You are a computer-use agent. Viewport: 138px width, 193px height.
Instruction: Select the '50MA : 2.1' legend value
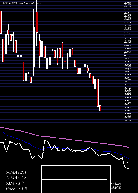point(16,172)
